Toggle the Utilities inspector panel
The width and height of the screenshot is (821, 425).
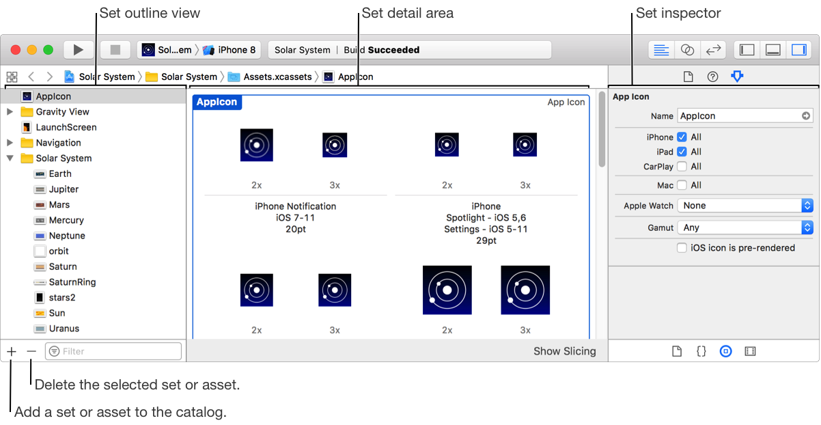(799, 50)
